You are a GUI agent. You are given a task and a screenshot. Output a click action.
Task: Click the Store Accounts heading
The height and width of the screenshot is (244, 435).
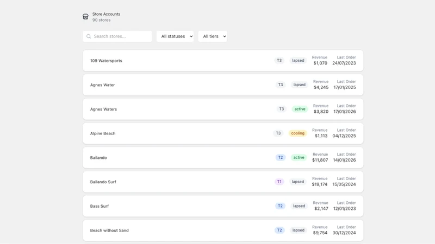106,14
